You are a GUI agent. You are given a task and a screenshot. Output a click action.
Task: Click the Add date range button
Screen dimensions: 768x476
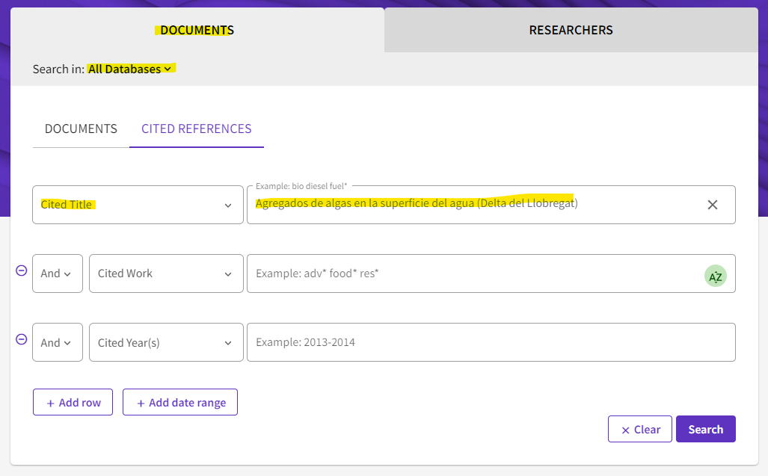(x=180, y=402)
